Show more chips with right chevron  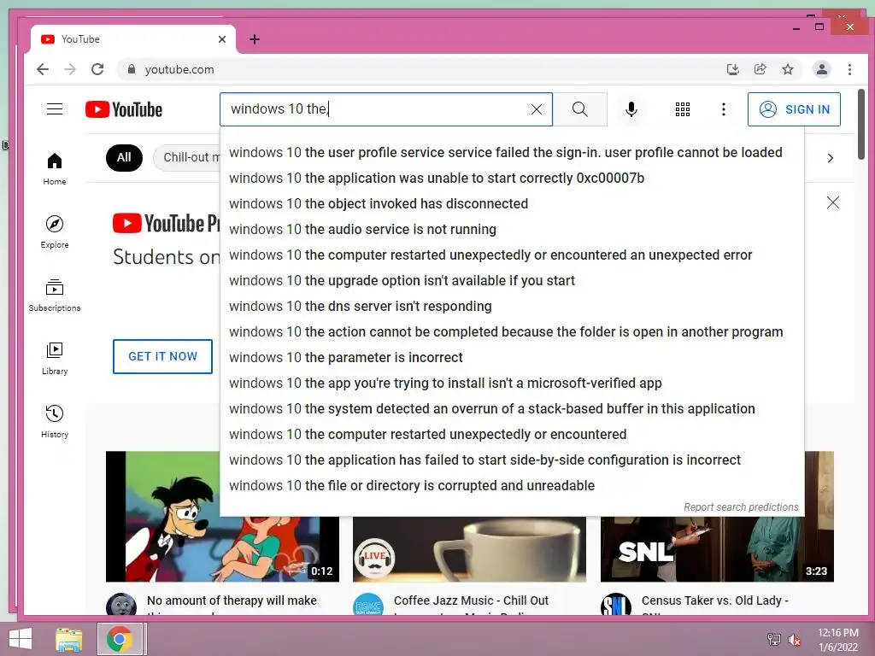click(x=831, y=158)
